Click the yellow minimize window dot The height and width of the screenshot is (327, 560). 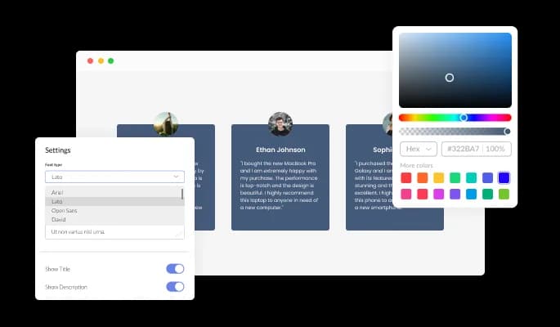pos(101,61)
